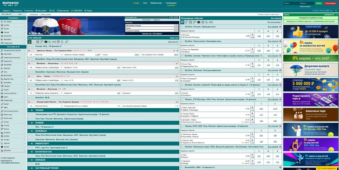The height and width of the screenshot is (170, 339).
Task: Click the Регистрация button
Action: [x=331, y=3]
